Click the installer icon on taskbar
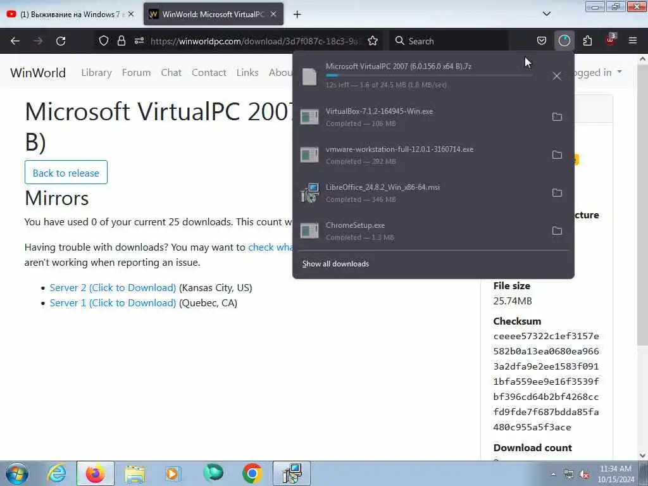The width and height of the screenshot is (648, 486). (x=292, y=473)
